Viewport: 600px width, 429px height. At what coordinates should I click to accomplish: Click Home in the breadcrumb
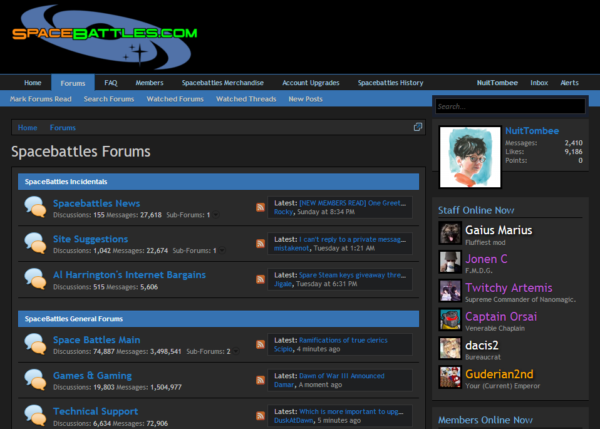(x=28, y=127)
